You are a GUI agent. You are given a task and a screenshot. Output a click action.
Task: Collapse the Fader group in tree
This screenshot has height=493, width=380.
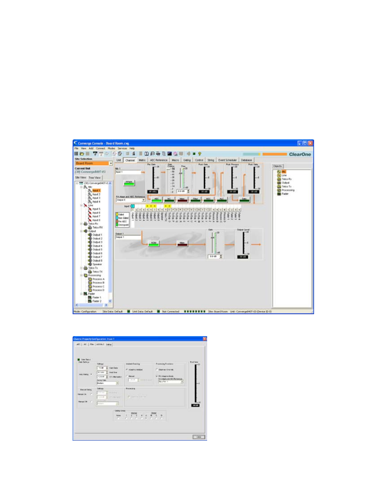click(x=81, y=294)
